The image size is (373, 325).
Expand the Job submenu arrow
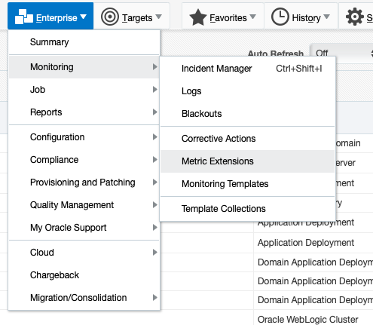click(x=155, y=90)
